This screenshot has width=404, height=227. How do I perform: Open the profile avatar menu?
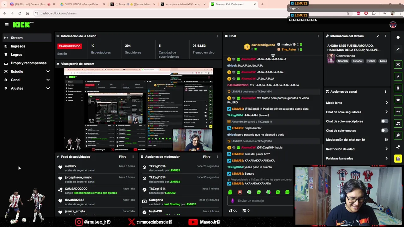393,25
